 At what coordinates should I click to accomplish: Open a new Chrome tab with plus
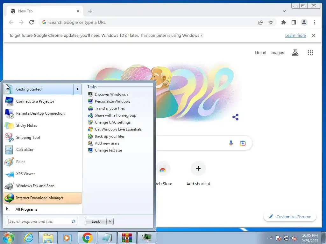point(90,11)
